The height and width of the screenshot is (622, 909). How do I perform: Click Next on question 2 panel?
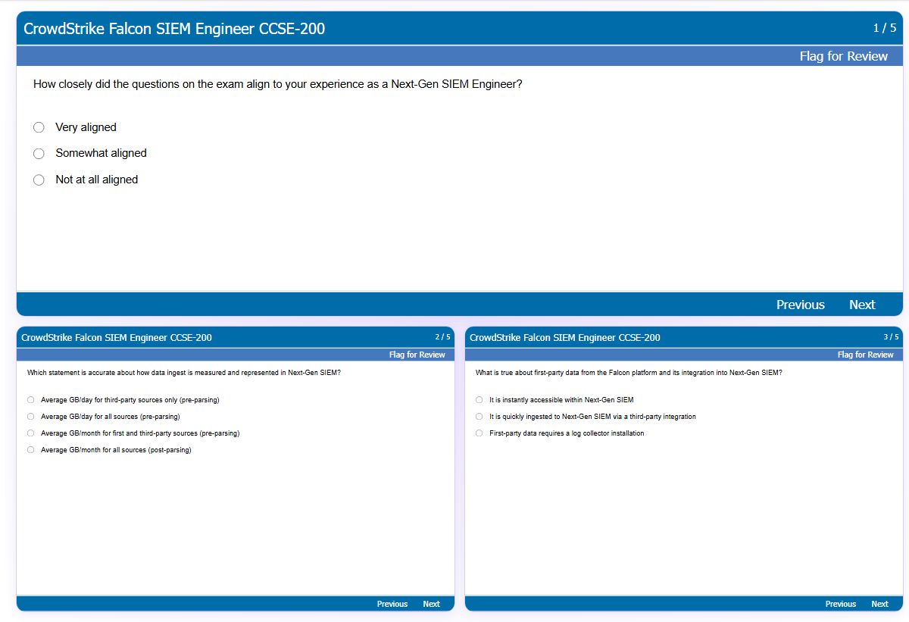coord(431,604)
